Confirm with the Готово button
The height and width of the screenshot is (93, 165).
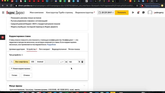click(14, 75)
